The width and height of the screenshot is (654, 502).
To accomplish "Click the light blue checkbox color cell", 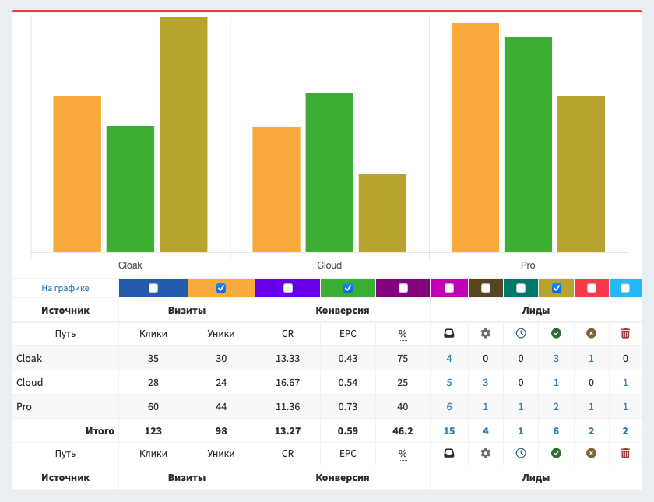I will pyautogui.click(x=625, y=288).
